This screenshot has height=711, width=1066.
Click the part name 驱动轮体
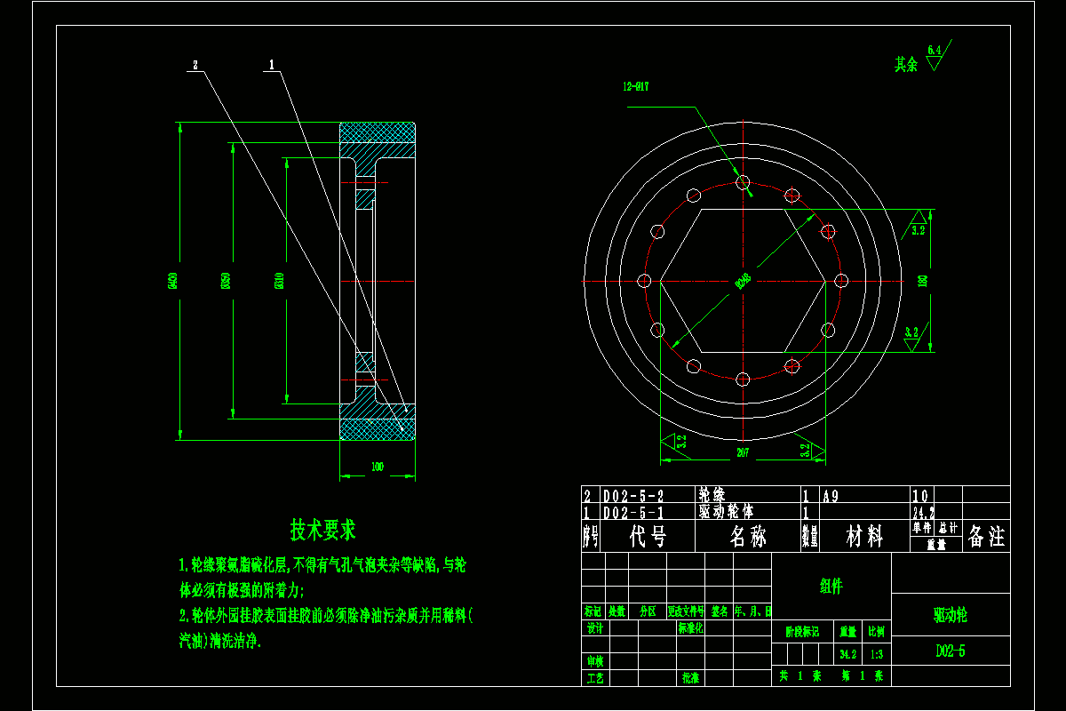coord(726,512)
